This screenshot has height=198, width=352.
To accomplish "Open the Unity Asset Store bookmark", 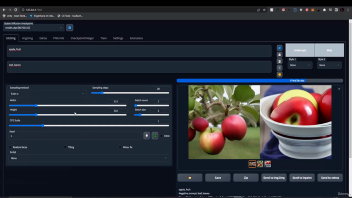I will tap(15, 16).
